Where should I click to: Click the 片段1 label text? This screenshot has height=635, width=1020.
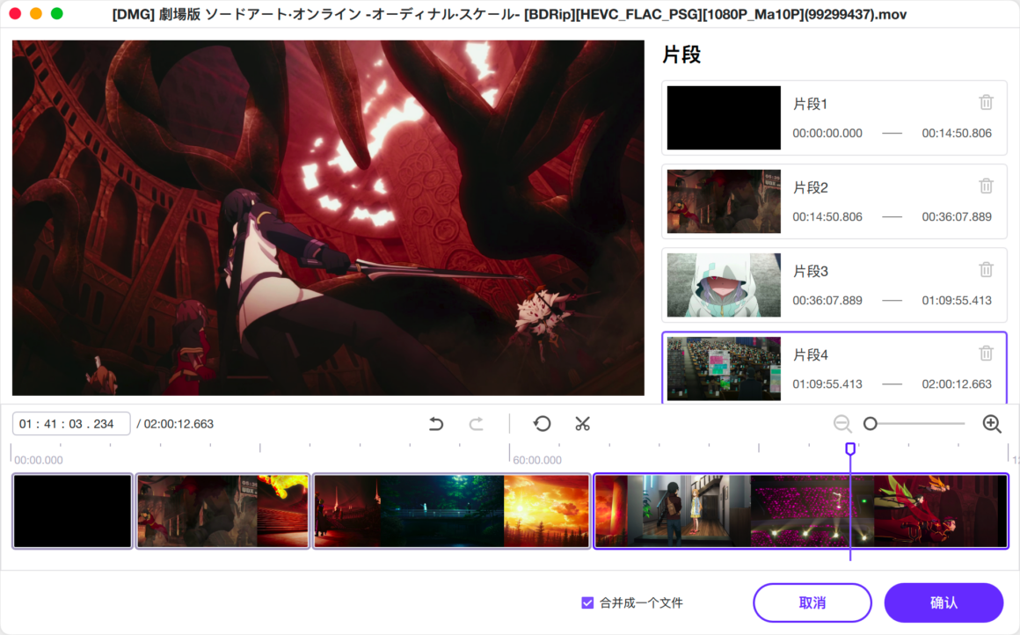810,104
